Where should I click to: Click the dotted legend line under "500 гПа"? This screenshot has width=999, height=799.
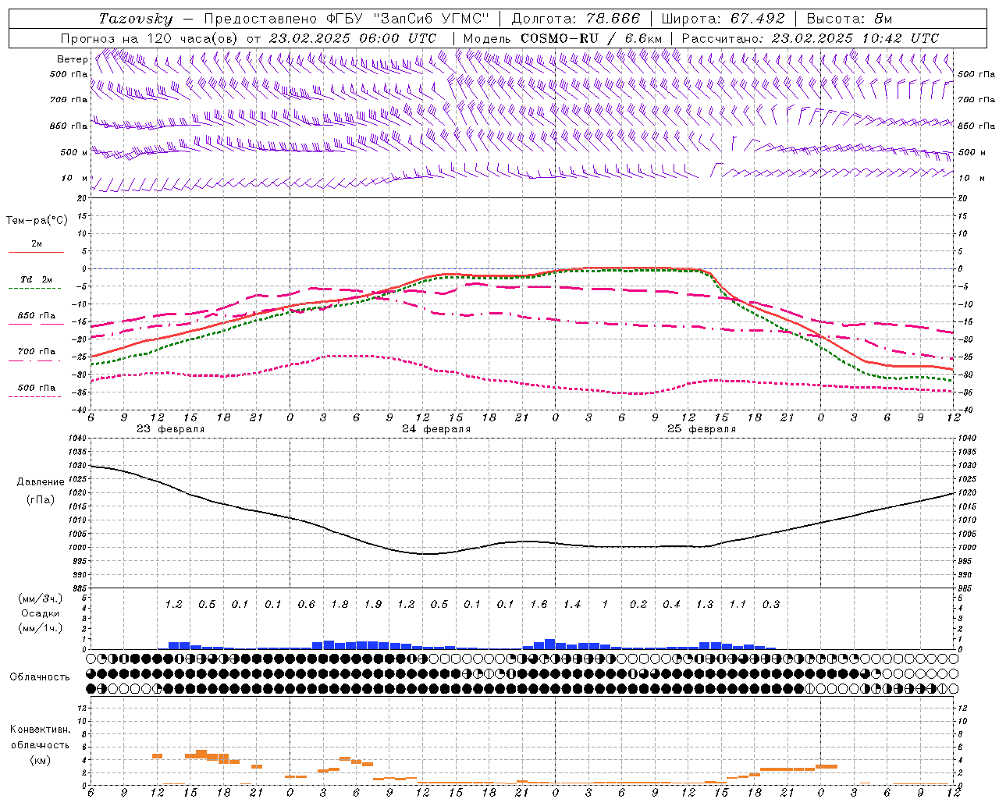[x=36, y=397]
